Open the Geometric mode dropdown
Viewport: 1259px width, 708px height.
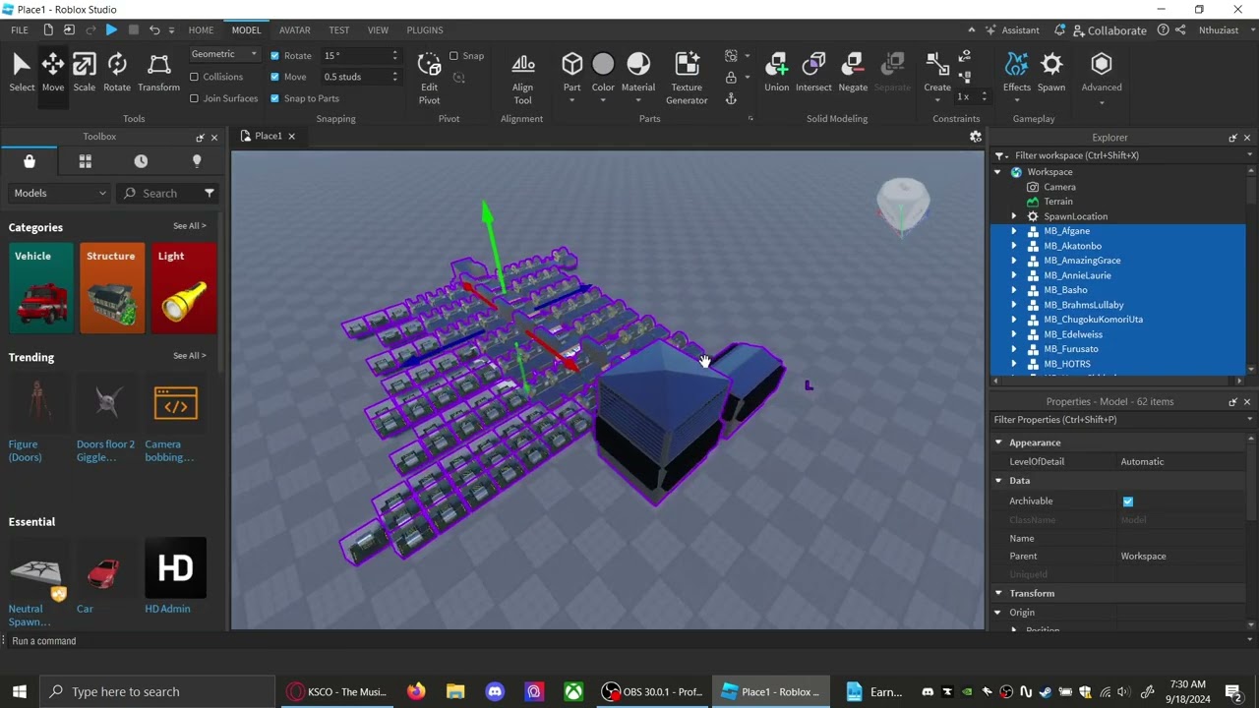(x=224, y=54)
